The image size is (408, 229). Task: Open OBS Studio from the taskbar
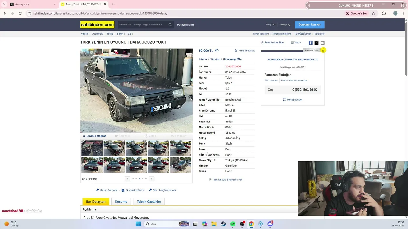click(x=242, y=224)
